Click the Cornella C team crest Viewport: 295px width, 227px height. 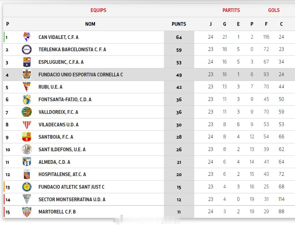[x=27, y=75]
